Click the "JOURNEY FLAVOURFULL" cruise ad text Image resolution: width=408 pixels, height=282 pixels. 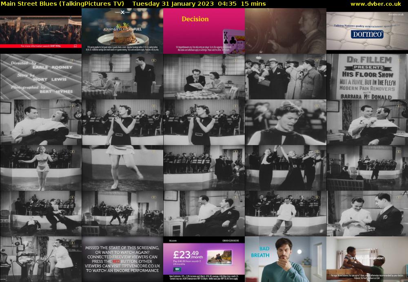tap(122, 29)
